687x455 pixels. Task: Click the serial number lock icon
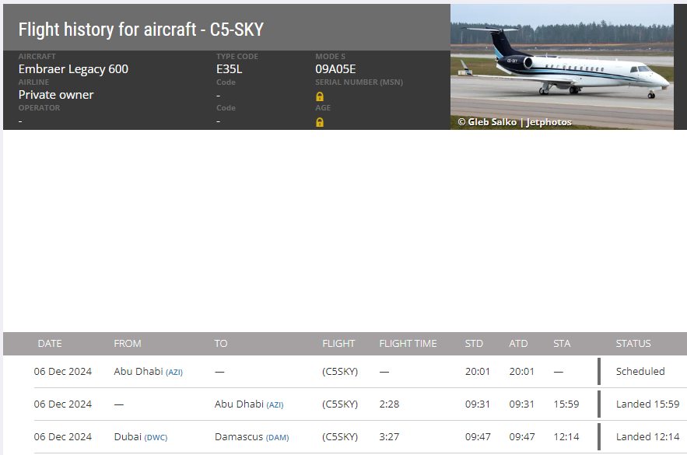click(320, 96)
